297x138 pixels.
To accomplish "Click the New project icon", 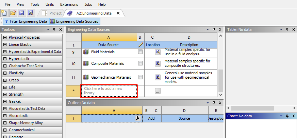I will click(x=4, y=13).
